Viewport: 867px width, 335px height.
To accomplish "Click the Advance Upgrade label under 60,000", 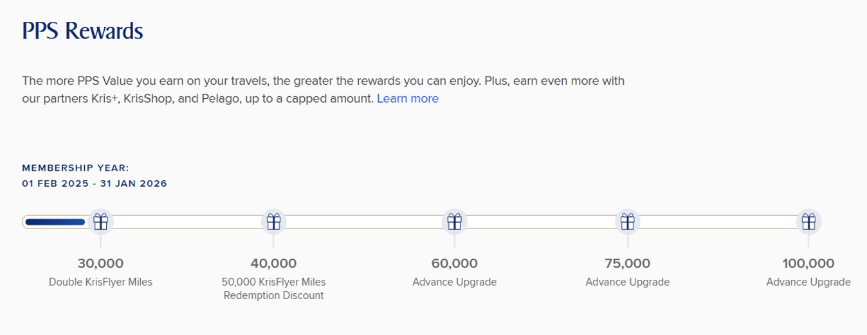I will click(x=455, y=282).
